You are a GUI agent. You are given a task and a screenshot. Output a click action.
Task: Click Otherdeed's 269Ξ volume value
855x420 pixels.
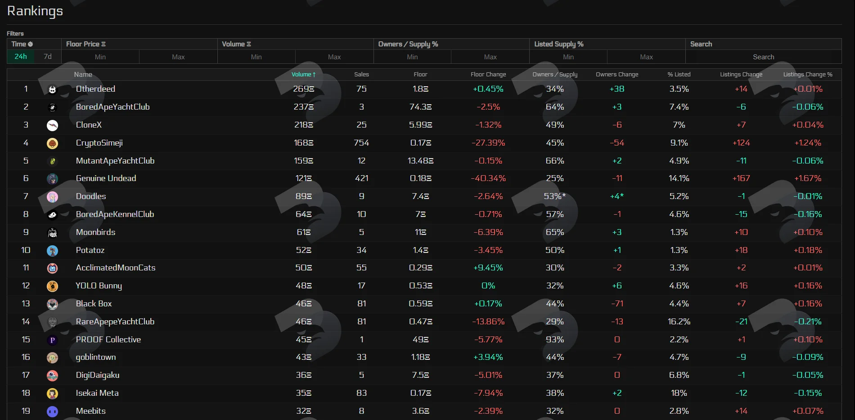(x=304, y=89)
